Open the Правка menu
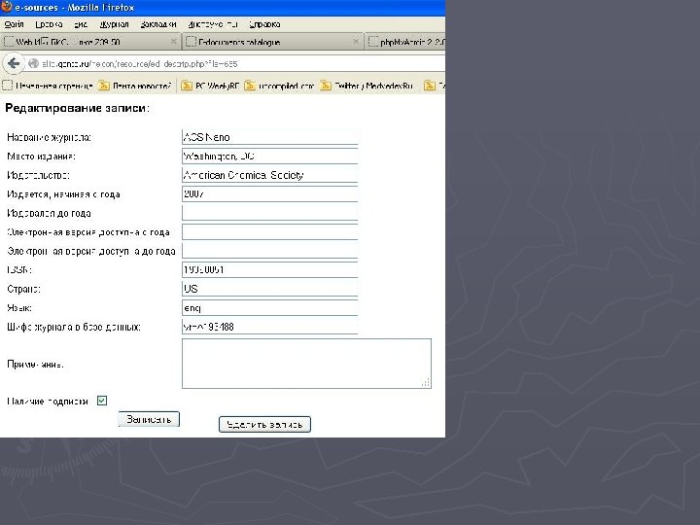The height and width of the screenshot is (525, 700). click(x=49, y=24)
